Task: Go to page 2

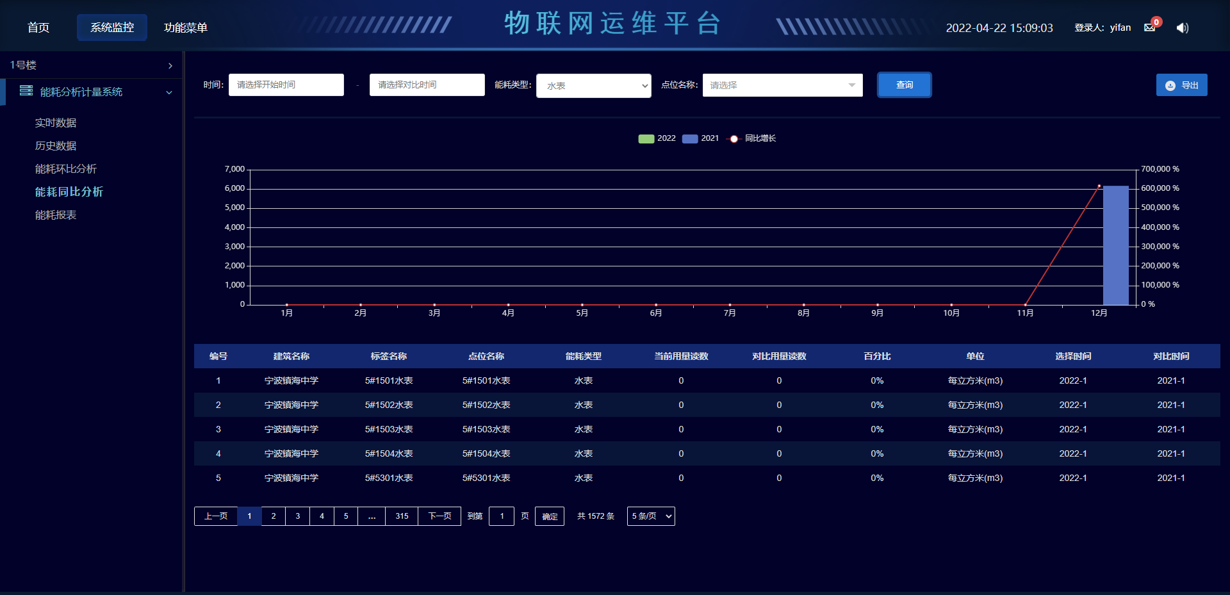Action: [x=274, y=516]
